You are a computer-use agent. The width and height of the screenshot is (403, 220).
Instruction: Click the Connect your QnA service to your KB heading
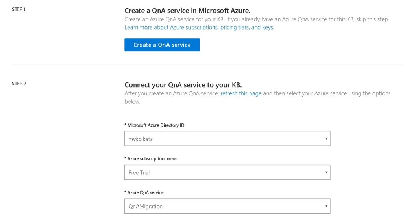(x=183, y=85)
